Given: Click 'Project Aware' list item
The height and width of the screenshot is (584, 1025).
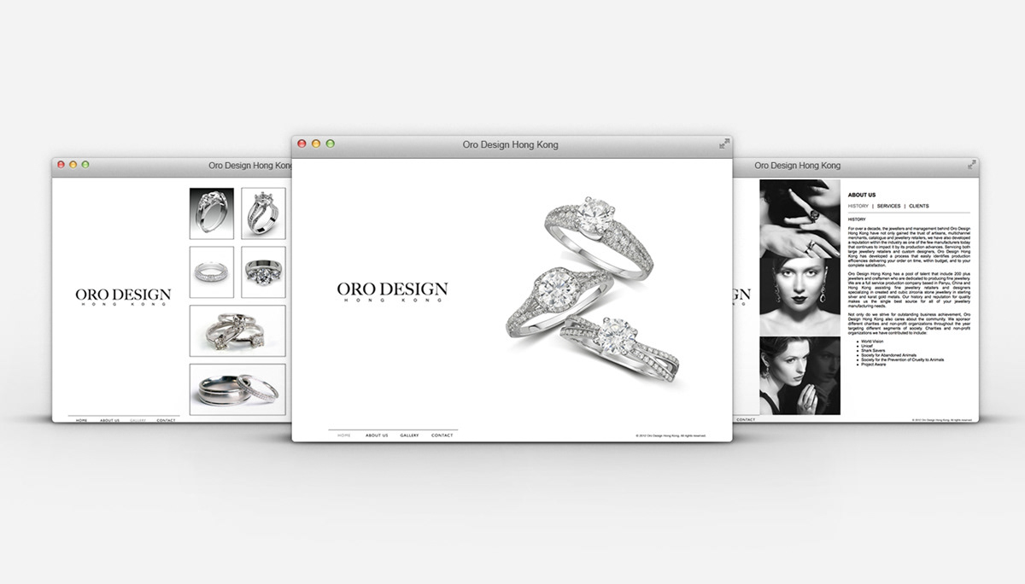Looking at the screenshot, I should click(873, 365).
